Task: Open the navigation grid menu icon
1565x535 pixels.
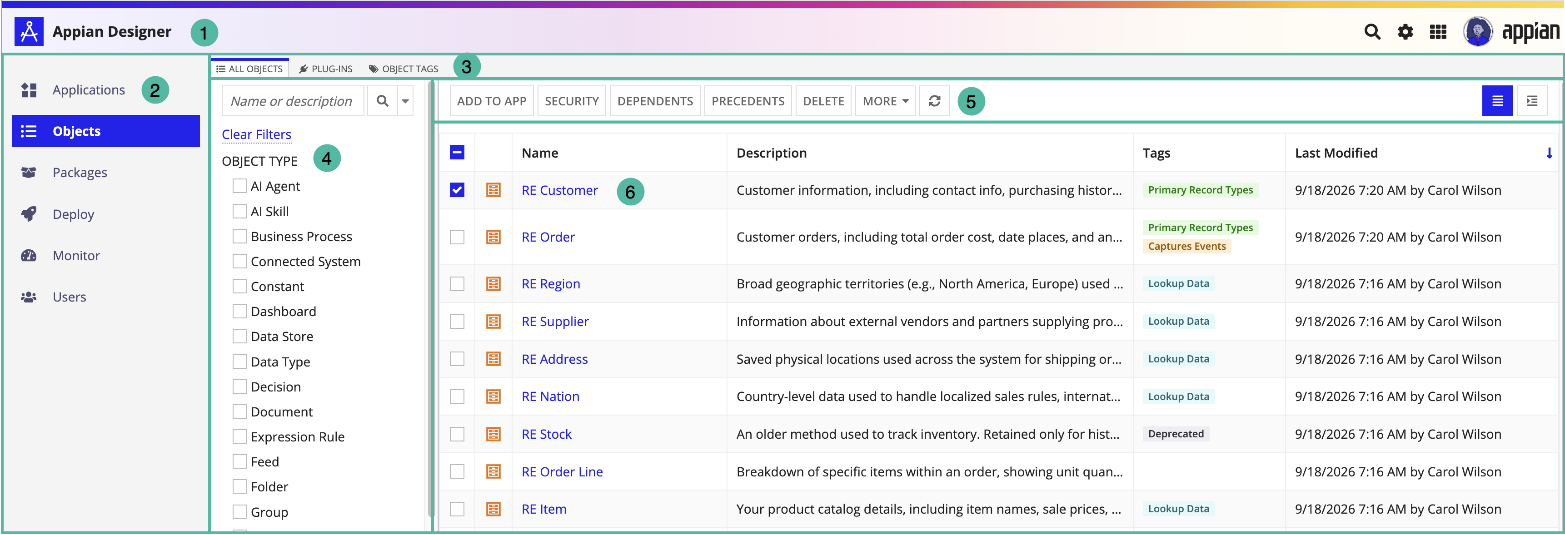Action: point(1438,32)
